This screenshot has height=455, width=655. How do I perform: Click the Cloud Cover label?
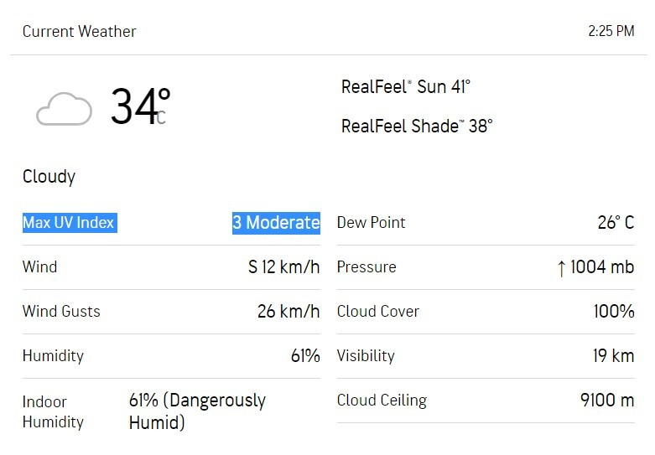point(377,312)
